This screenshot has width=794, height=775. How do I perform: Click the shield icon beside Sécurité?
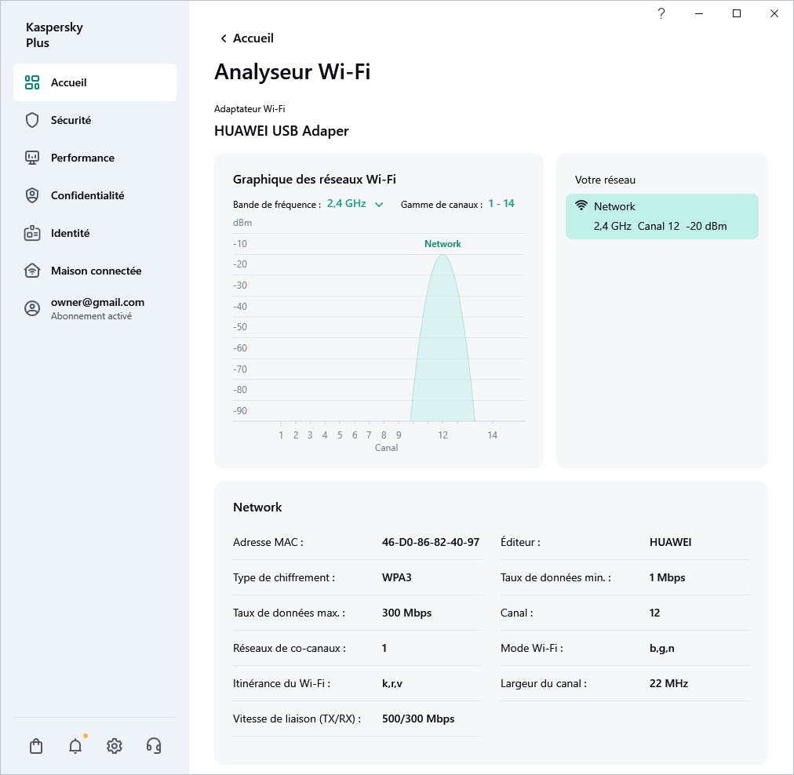[32, 120]
